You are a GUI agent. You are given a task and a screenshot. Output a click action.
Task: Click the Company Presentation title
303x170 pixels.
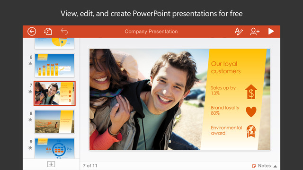pos(151,32)
